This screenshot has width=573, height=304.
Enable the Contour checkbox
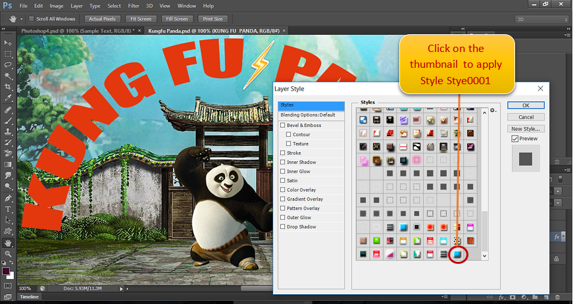(288, 134)
